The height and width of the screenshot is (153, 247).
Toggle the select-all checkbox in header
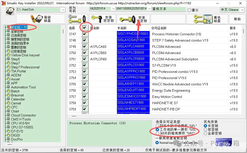tap(85, 28)
